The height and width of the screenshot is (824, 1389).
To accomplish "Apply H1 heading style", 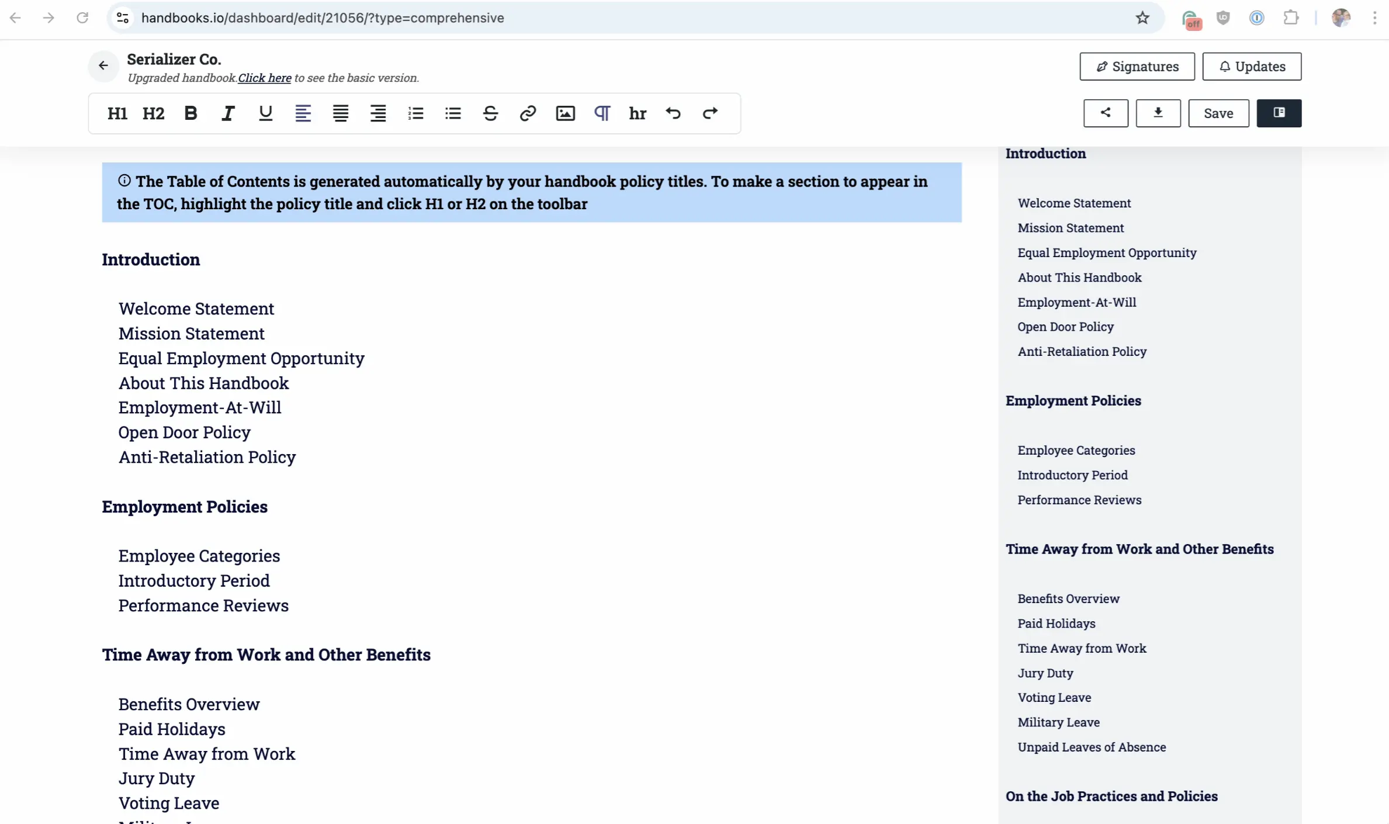I will click(x=117, y=113).
